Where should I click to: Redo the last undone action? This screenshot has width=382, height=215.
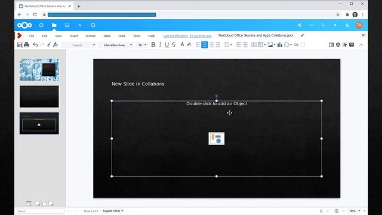tap(42, 45)
